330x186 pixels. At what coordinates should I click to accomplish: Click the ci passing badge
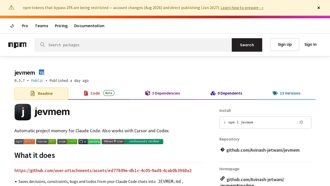[90, 142]
